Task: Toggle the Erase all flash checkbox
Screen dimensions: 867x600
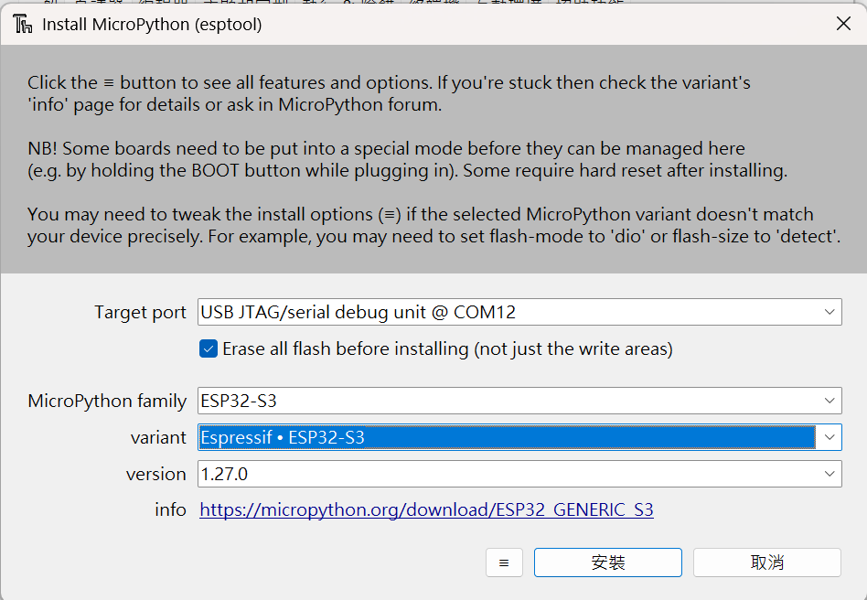Action: point(209,348)
